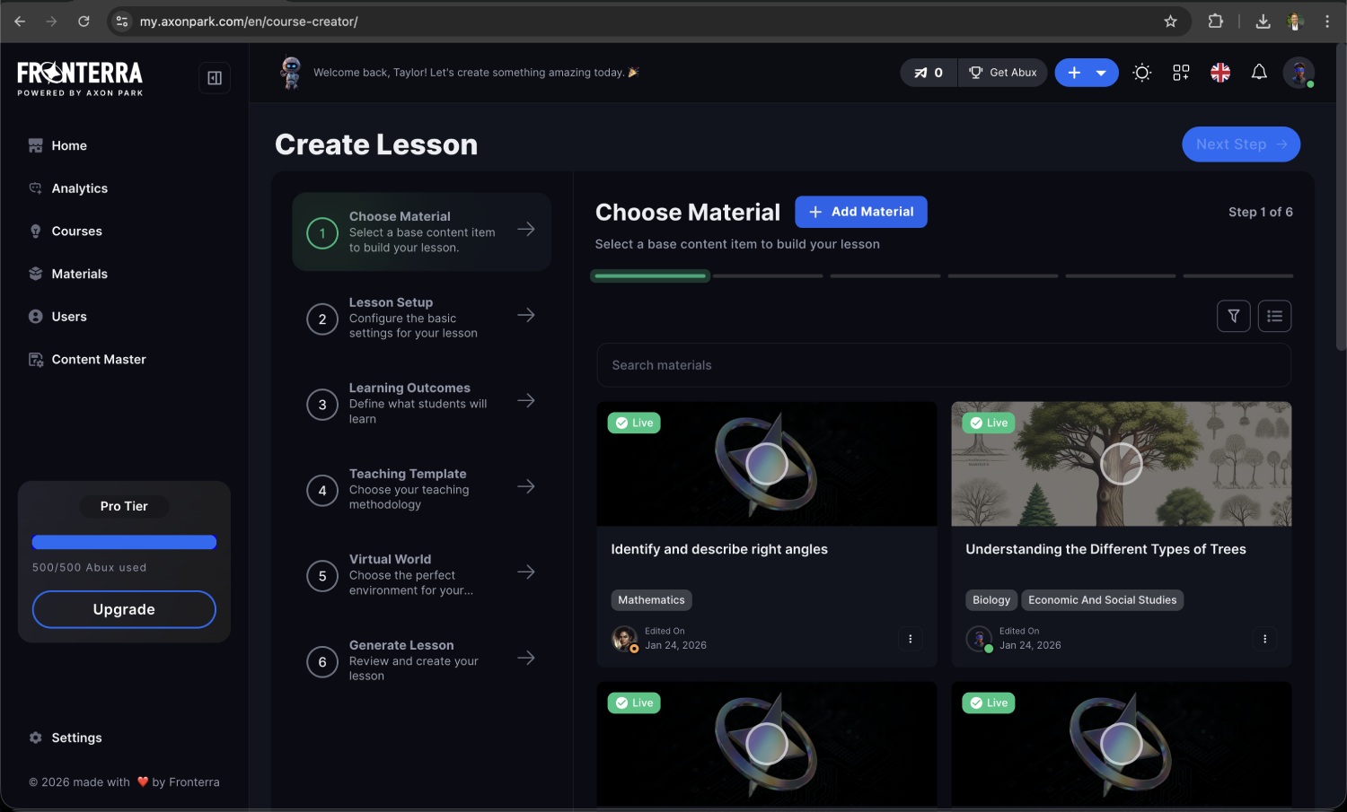Toggle light/dark theme with sun icon
The image size is (1347, 812).
pos(1141,73)
